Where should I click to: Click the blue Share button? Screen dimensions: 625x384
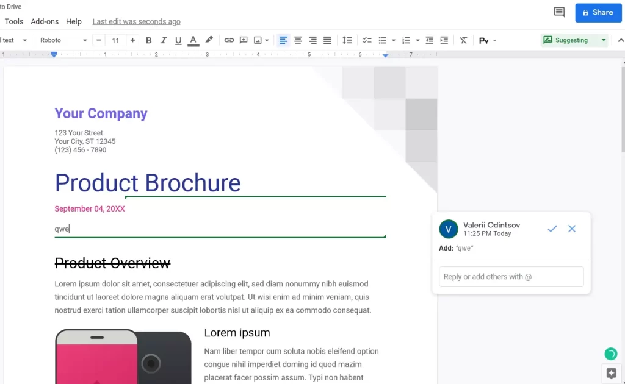pos(598,13)
